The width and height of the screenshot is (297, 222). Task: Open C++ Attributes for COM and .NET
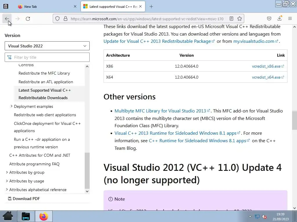(40, 155)
